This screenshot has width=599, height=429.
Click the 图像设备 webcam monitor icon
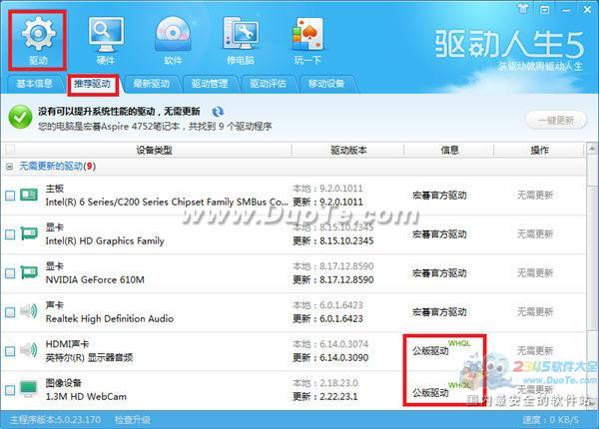pos(29,389)
